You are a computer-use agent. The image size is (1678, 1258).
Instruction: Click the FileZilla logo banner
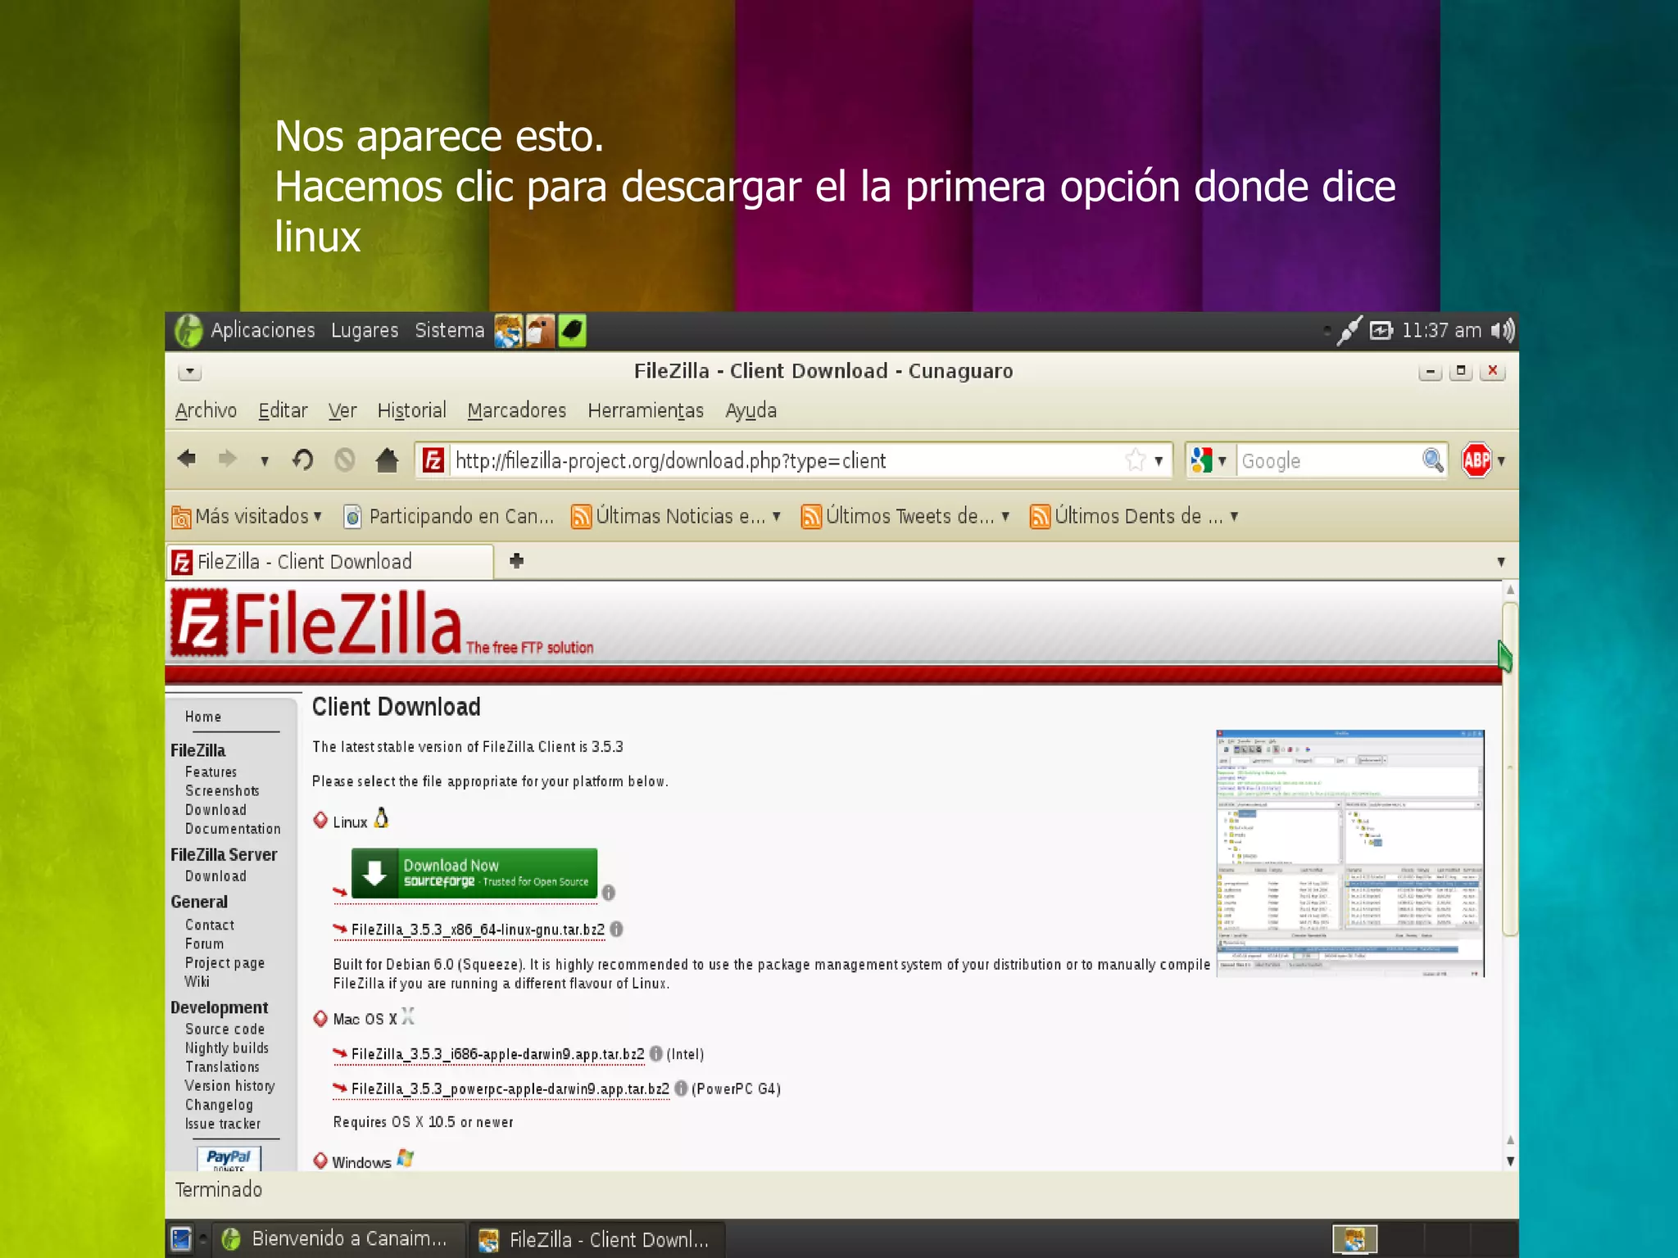point(382,624)
